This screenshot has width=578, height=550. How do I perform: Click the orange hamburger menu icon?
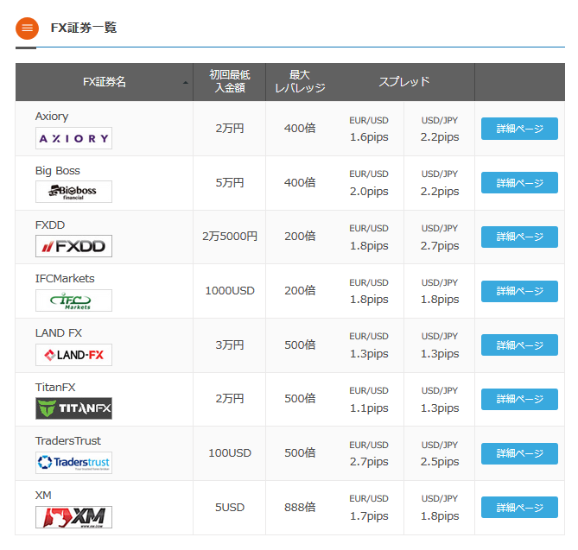[28, 28]
